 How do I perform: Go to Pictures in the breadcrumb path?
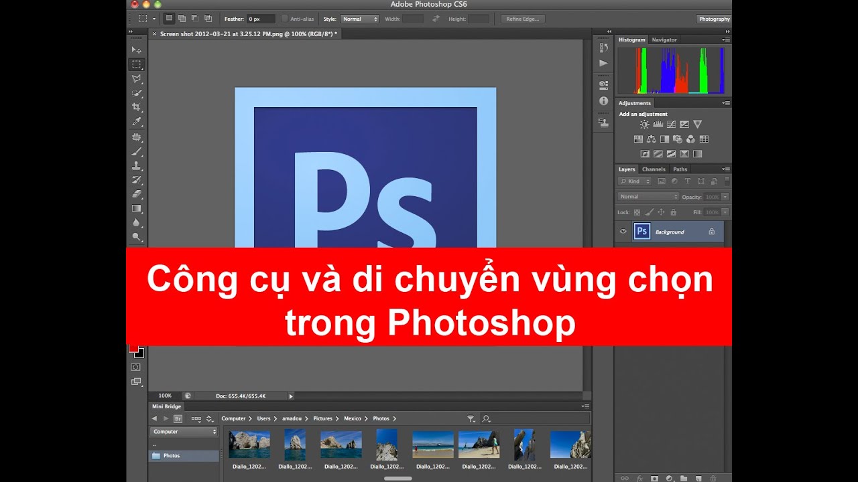coord(322,418)
